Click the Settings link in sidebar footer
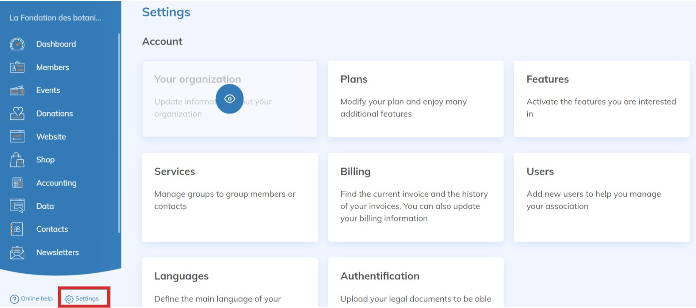This screenshot has height=308, width=696. [82, 299]
